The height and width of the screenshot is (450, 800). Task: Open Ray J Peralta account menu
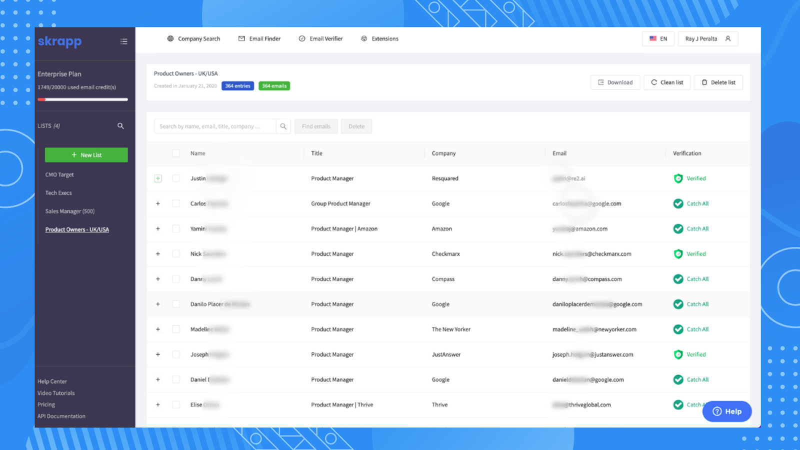coord(708,38)
